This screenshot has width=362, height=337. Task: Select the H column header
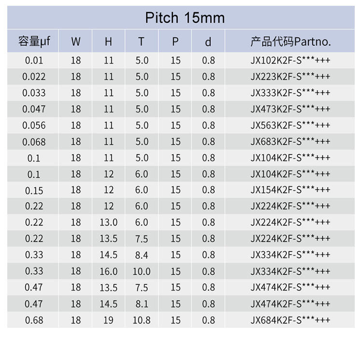[x=109, y=42]
